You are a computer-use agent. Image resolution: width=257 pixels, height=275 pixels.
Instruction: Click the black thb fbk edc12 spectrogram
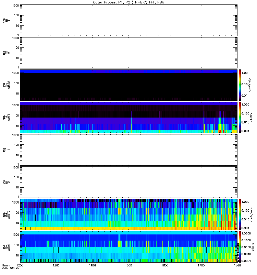[128, 85]
